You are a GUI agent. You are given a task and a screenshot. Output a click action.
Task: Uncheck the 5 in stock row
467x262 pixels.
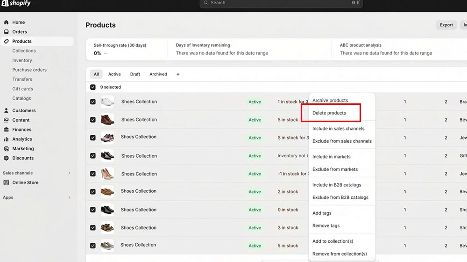click(x=93, y=246)
